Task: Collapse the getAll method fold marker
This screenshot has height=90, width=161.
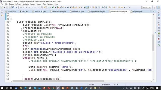Action: coord(10,22)
